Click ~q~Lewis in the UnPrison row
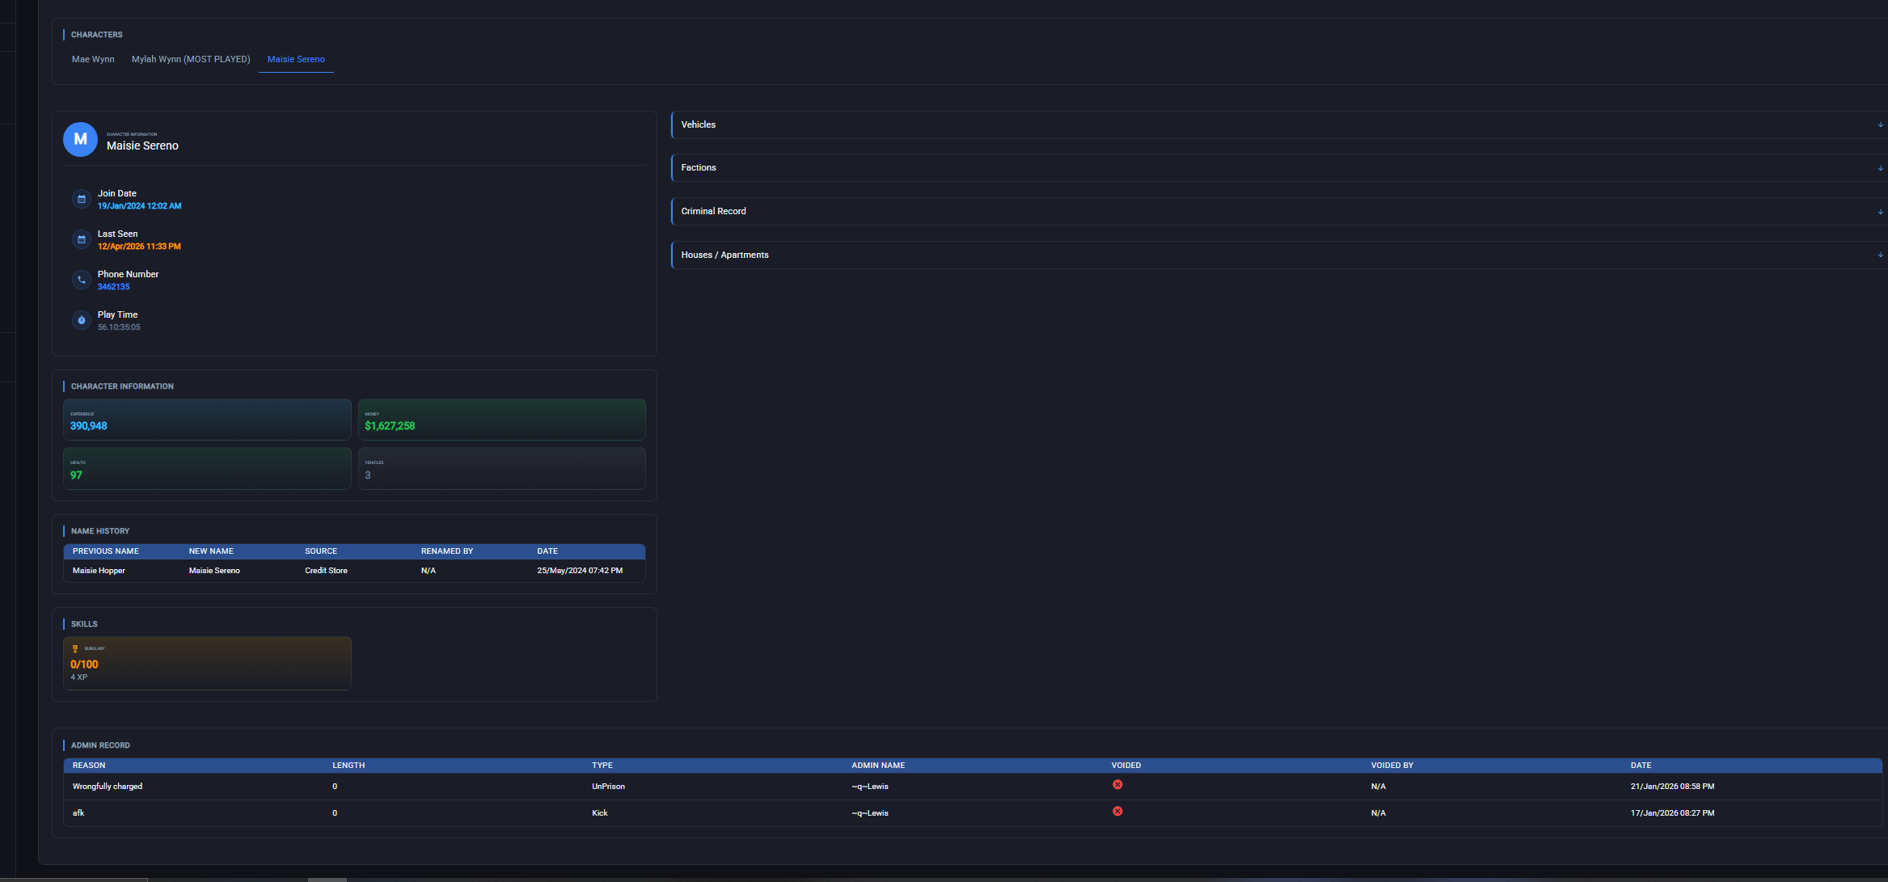This screenshot has width=1888, height=882. coord(870,787)
